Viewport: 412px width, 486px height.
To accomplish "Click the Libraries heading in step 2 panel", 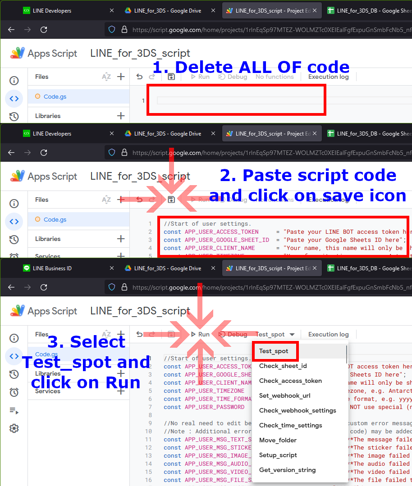I will 48,239.
